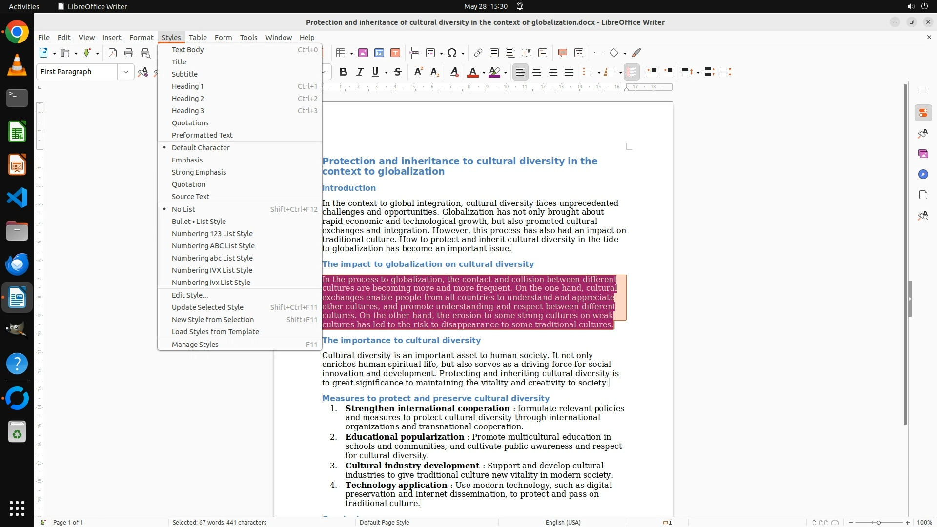Click the Print icon
Image resolution: width=937 pixels, height=527 pixels.
129,53
